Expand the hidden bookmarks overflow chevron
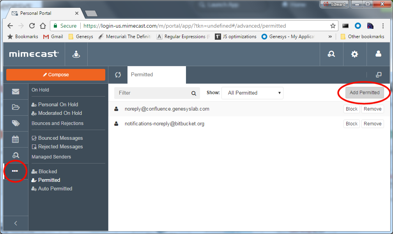Viewport: 393px width, 234px height. coord(330,37)
